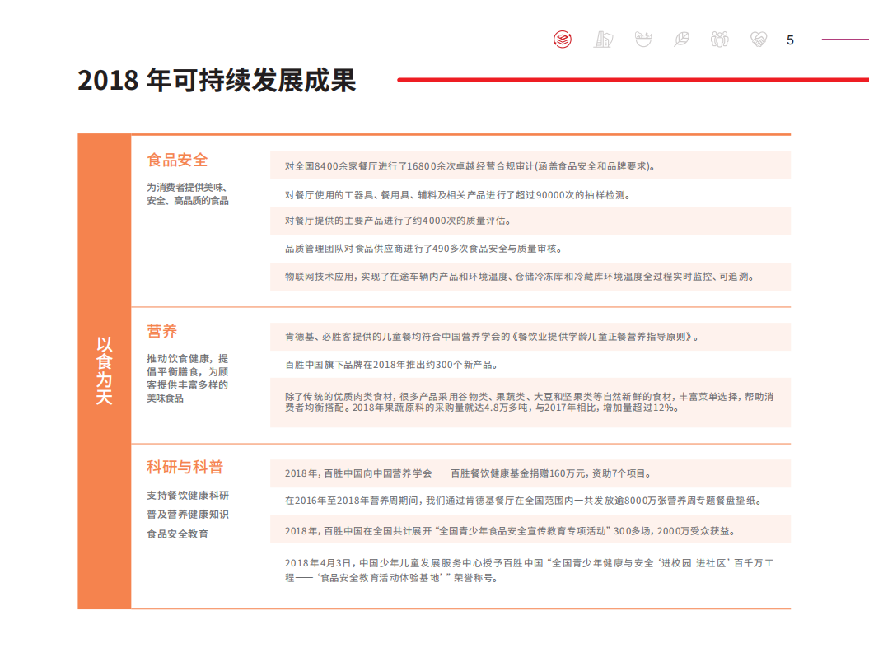Click the building icon in the top navigation
Viewport: 869px width, 671px height.
[604, 38]
